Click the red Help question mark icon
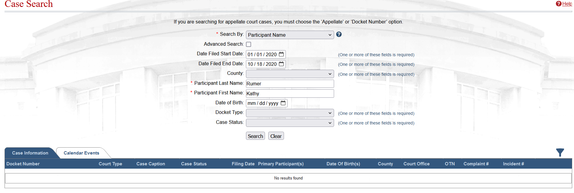Screen dimensions: 574x193 point(559,4)
